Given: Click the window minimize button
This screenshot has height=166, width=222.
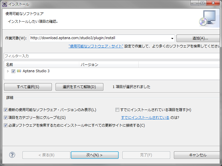Looking at the screenshot, I should pos(195,3).
